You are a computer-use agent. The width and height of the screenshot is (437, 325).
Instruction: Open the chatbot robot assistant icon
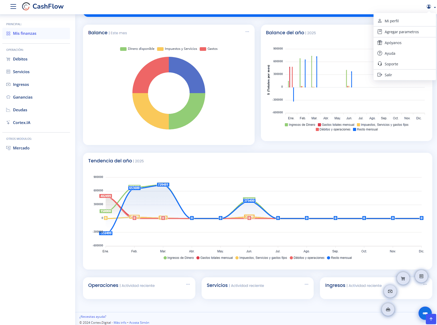point(388,309)
